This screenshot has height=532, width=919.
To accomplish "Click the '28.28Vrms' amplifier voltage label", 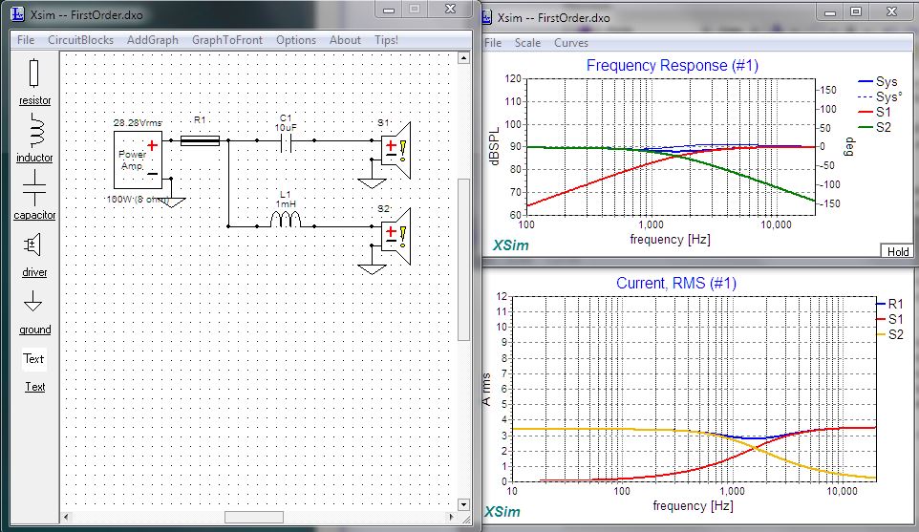I will tap(138, 123).
